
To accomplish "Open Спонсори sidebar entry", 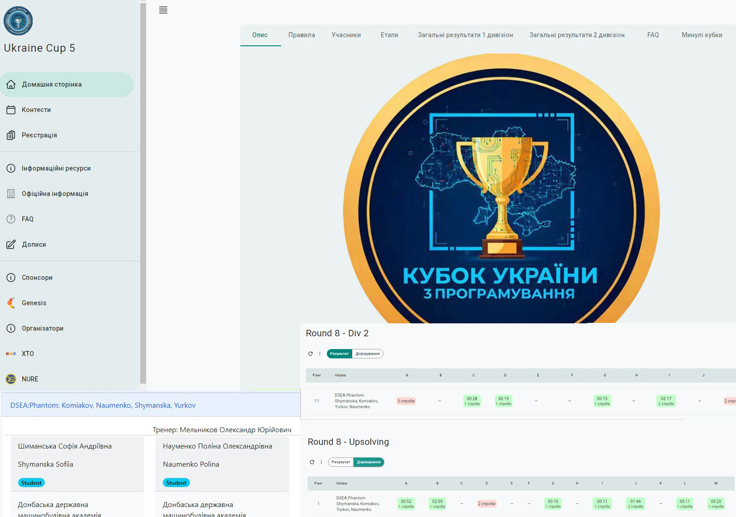I will pyautogui.click(x=67, y=278).
